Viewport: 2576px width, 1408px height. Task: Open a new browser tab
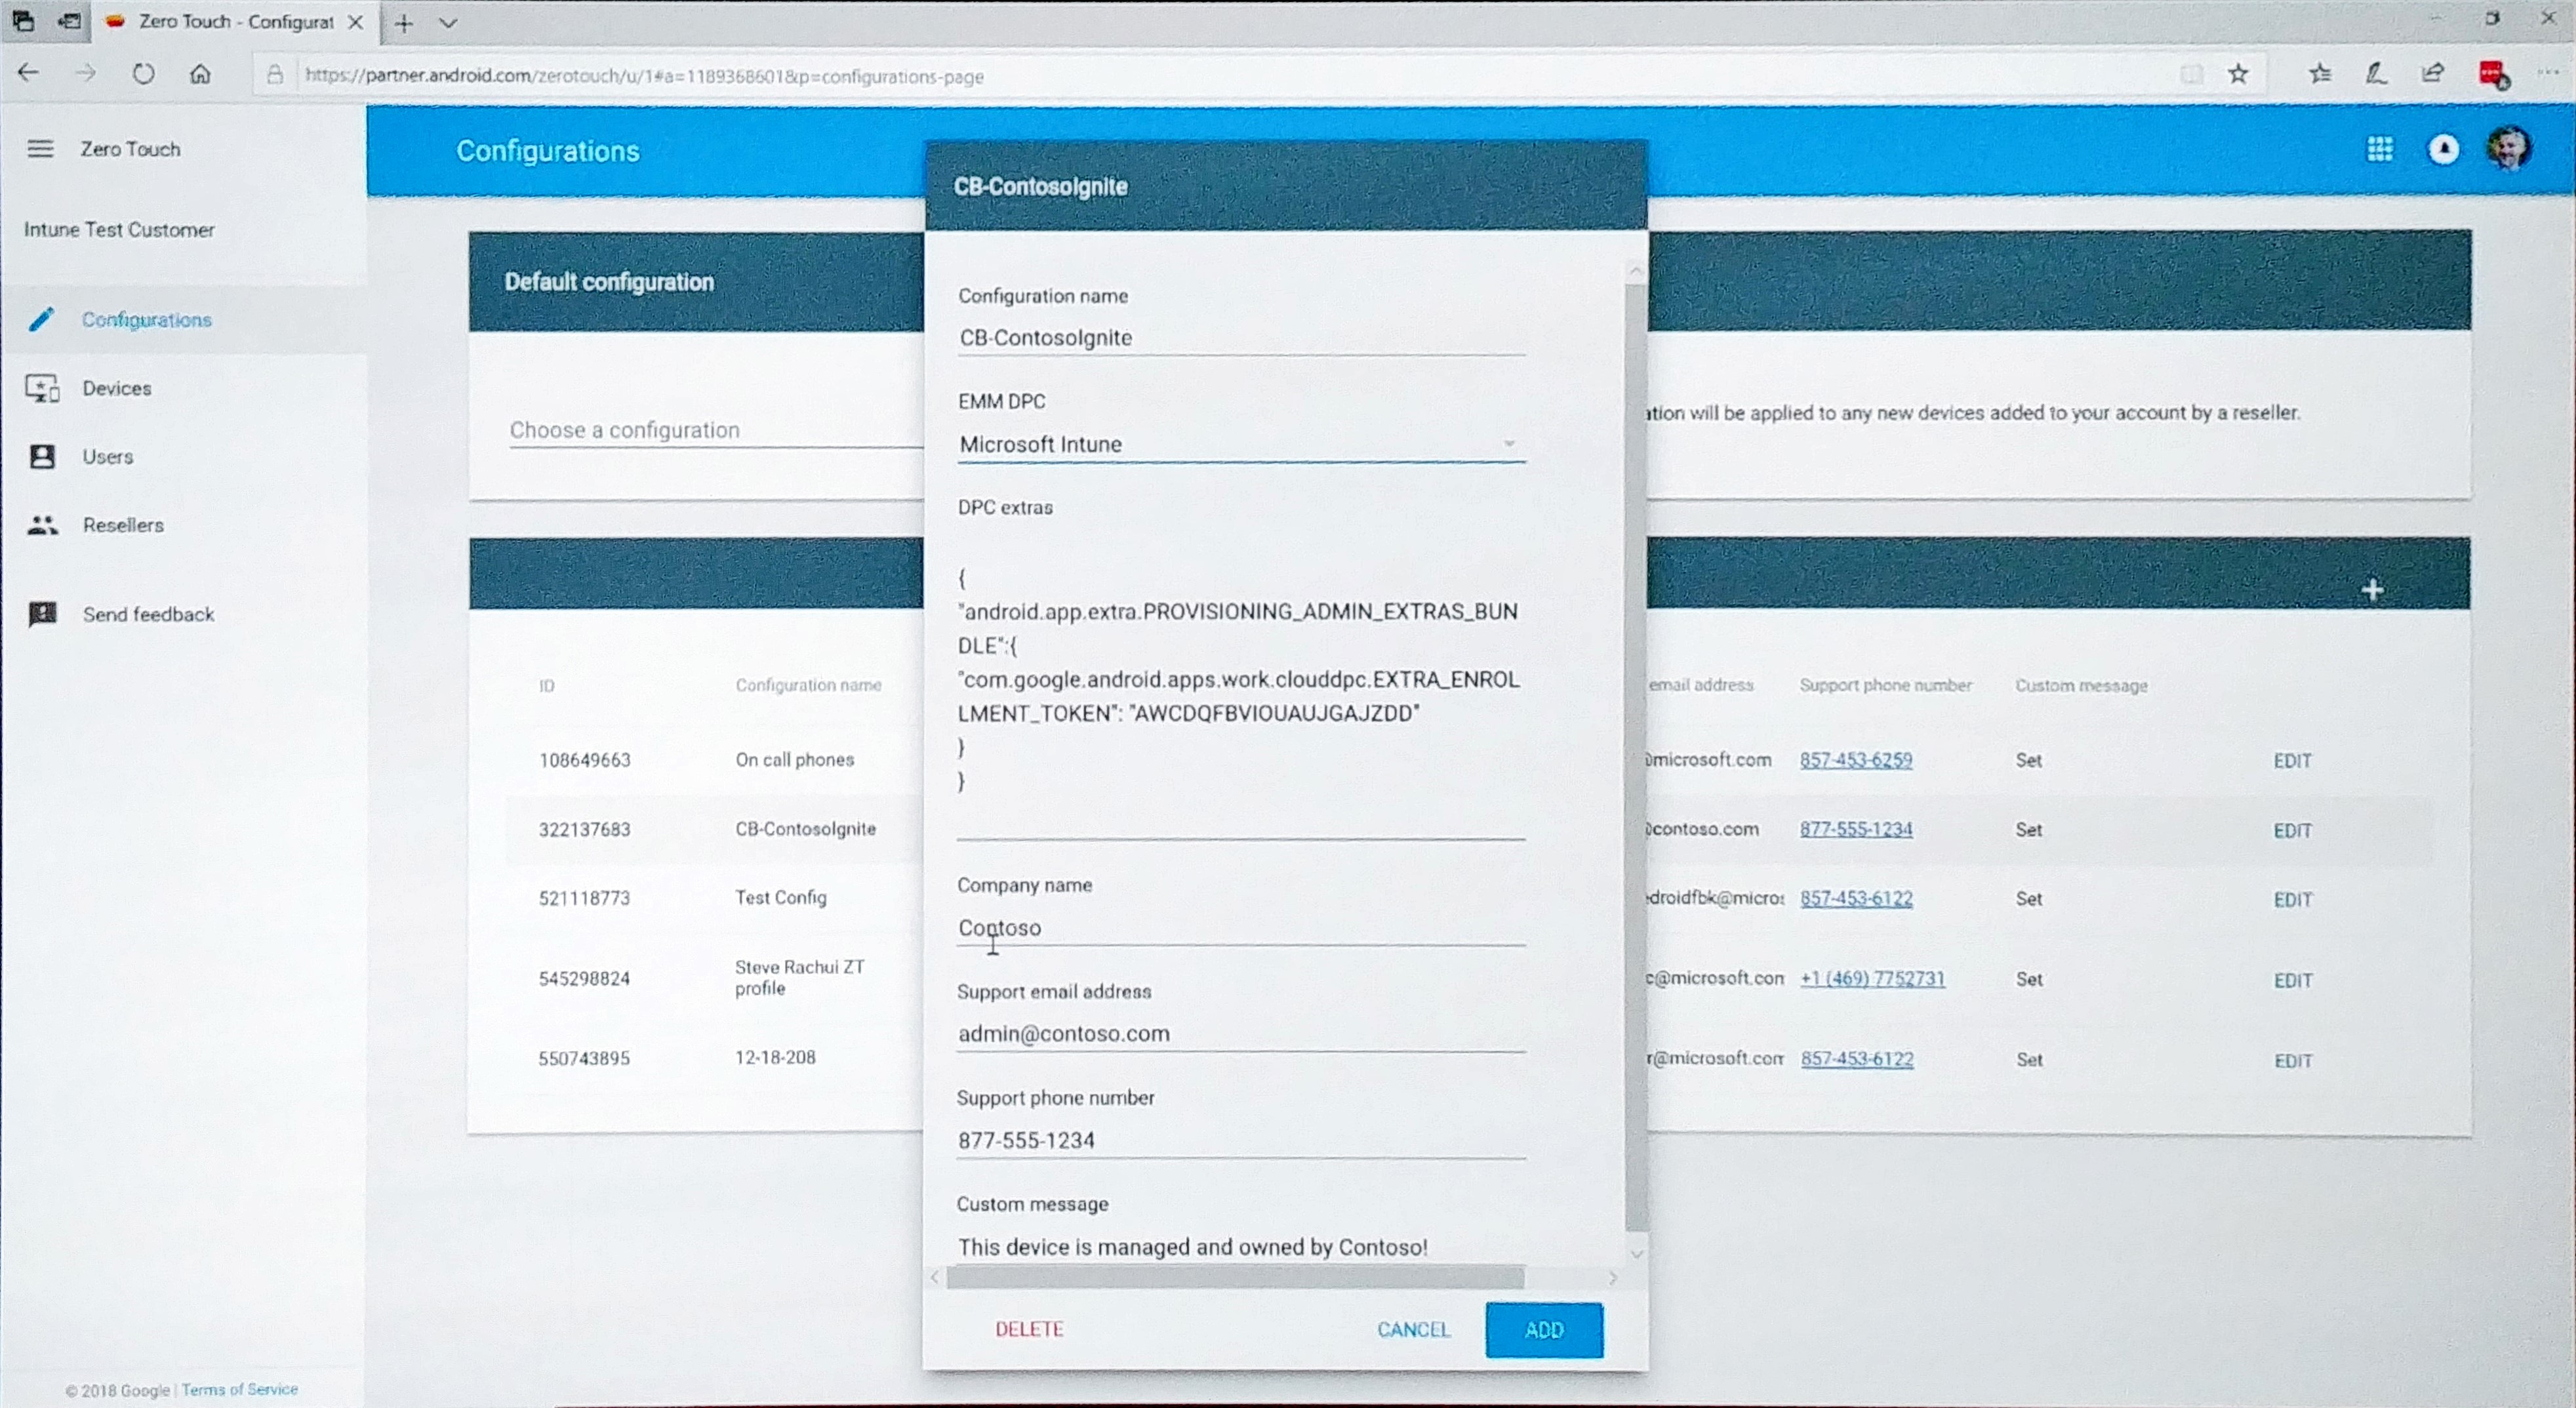[404, 23]
